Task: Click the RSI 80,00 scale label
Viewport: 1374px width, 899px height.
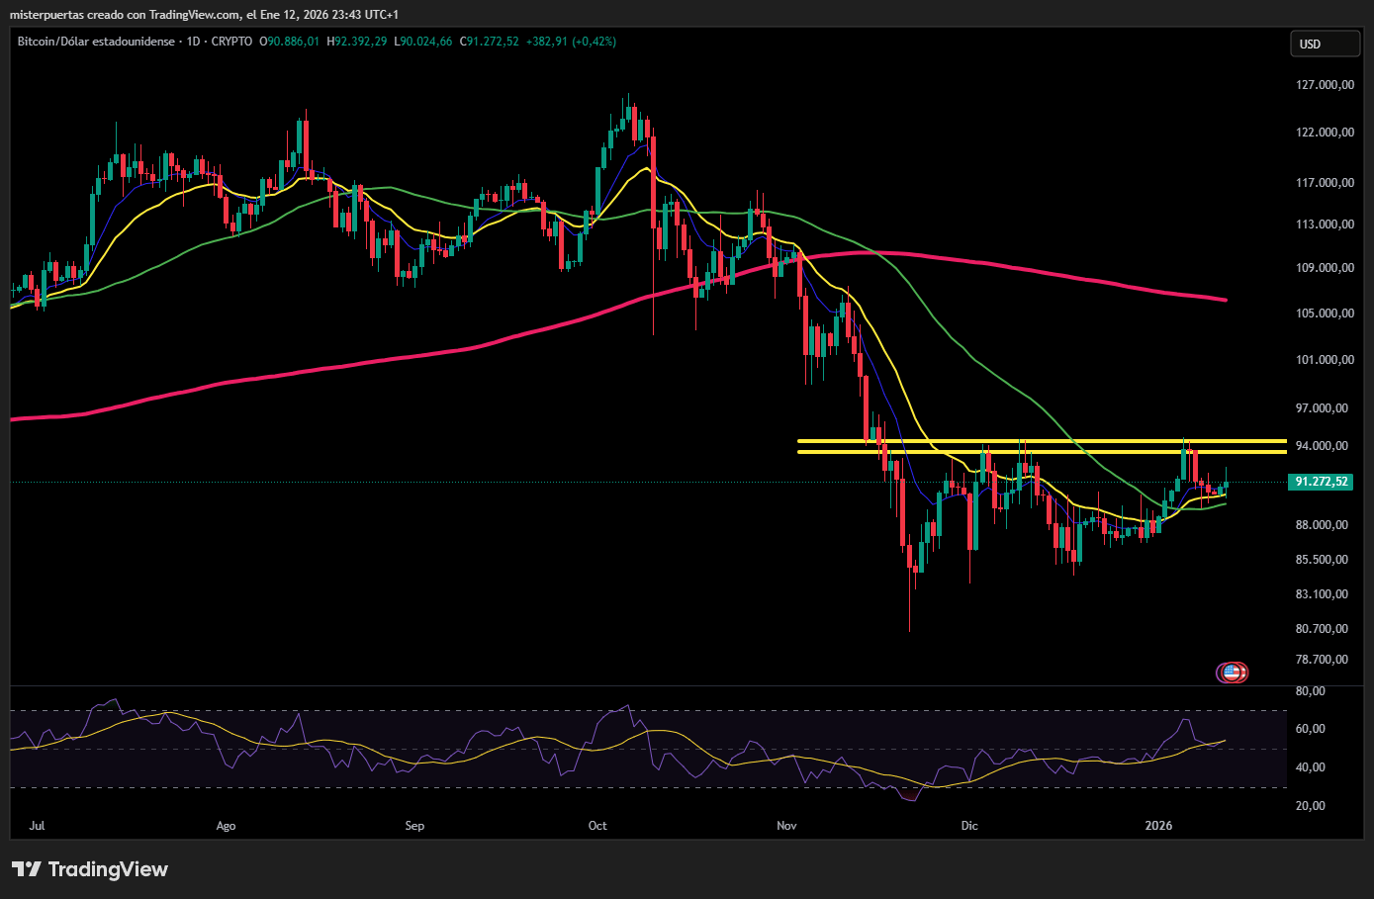Action: tap(1310, 691)
